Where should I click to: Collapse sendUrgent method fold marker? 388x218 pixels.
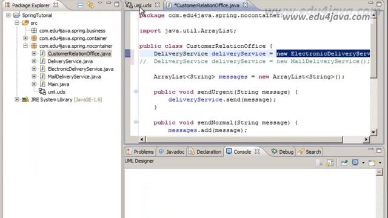(x=136, y=91)
